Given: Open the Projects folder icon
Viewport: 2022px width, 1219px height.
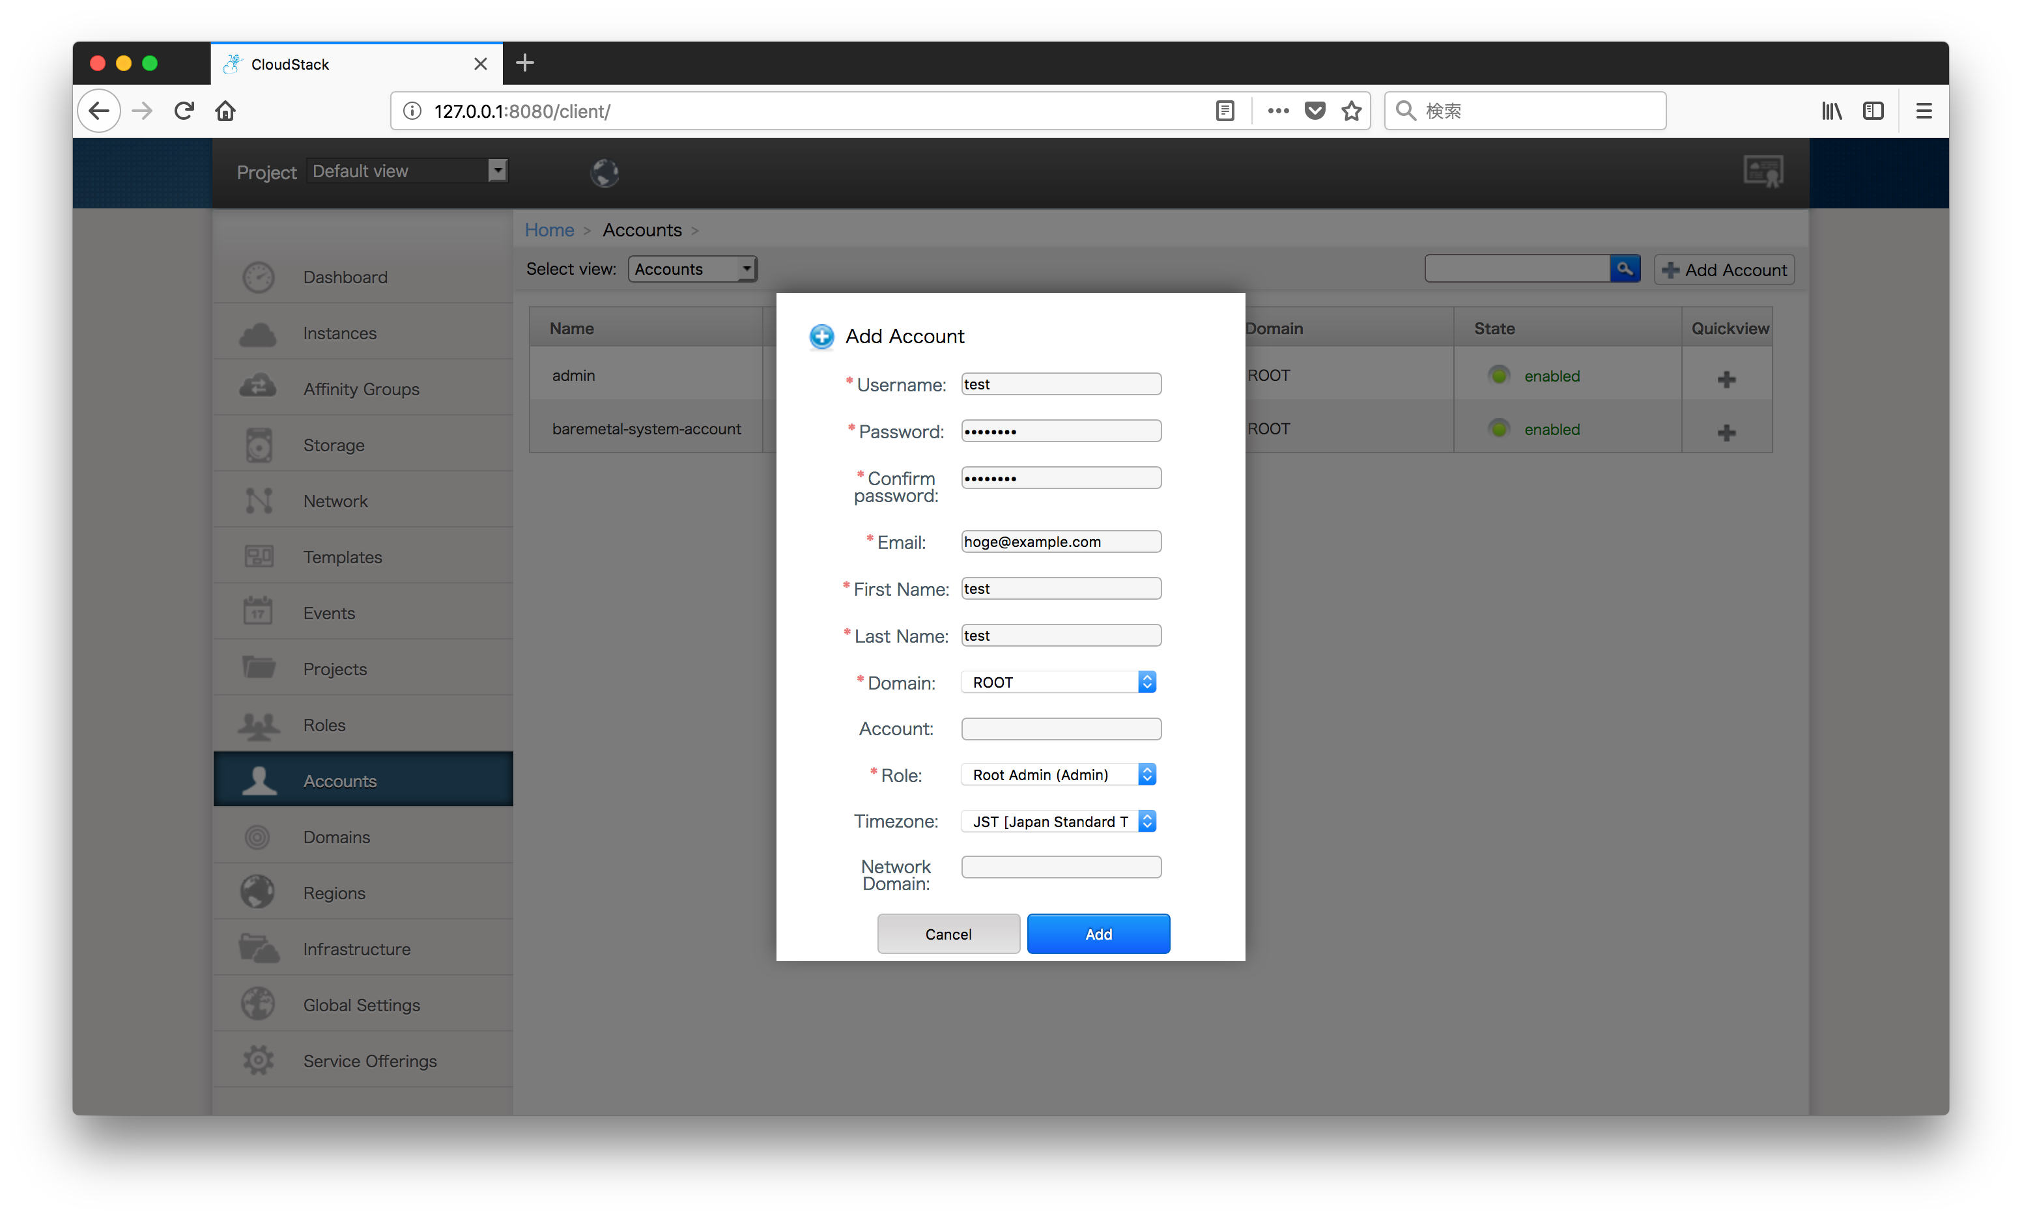Looking at the screenshot, I should click(259, 667).
